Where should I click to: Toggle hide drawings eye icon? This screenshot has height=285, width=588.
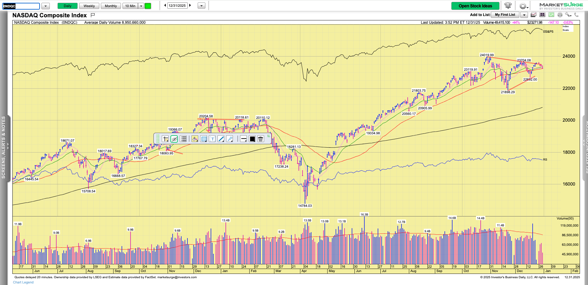pyautogui.click(x=174, y=139)
